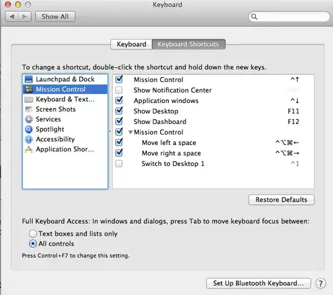Uncheck Move right a space

coord(119,153)
